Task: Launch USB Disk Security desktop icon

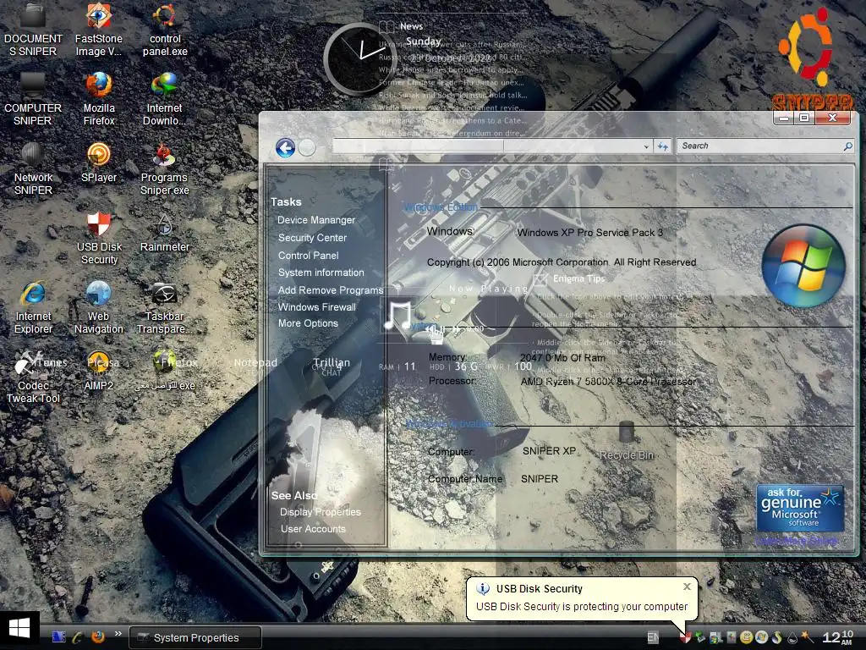Action: [99, 238]
